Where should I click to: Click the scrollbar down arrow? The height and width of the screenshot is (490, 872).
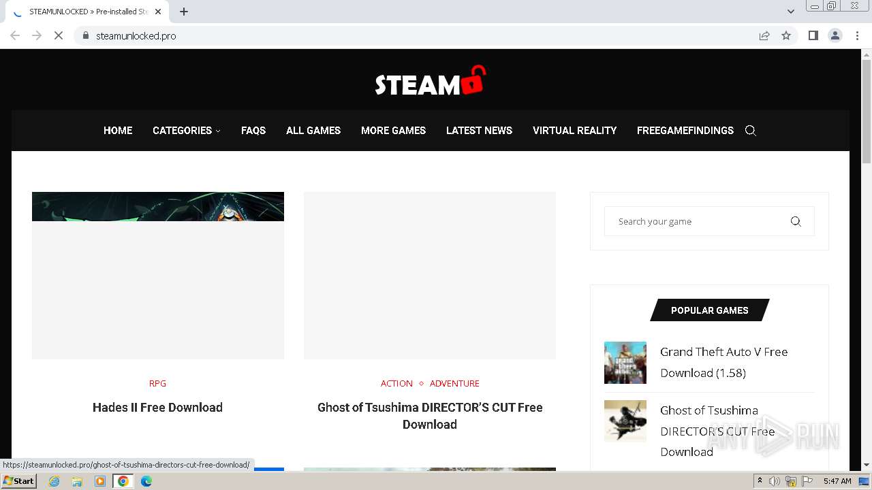click(x=867, y=465)
